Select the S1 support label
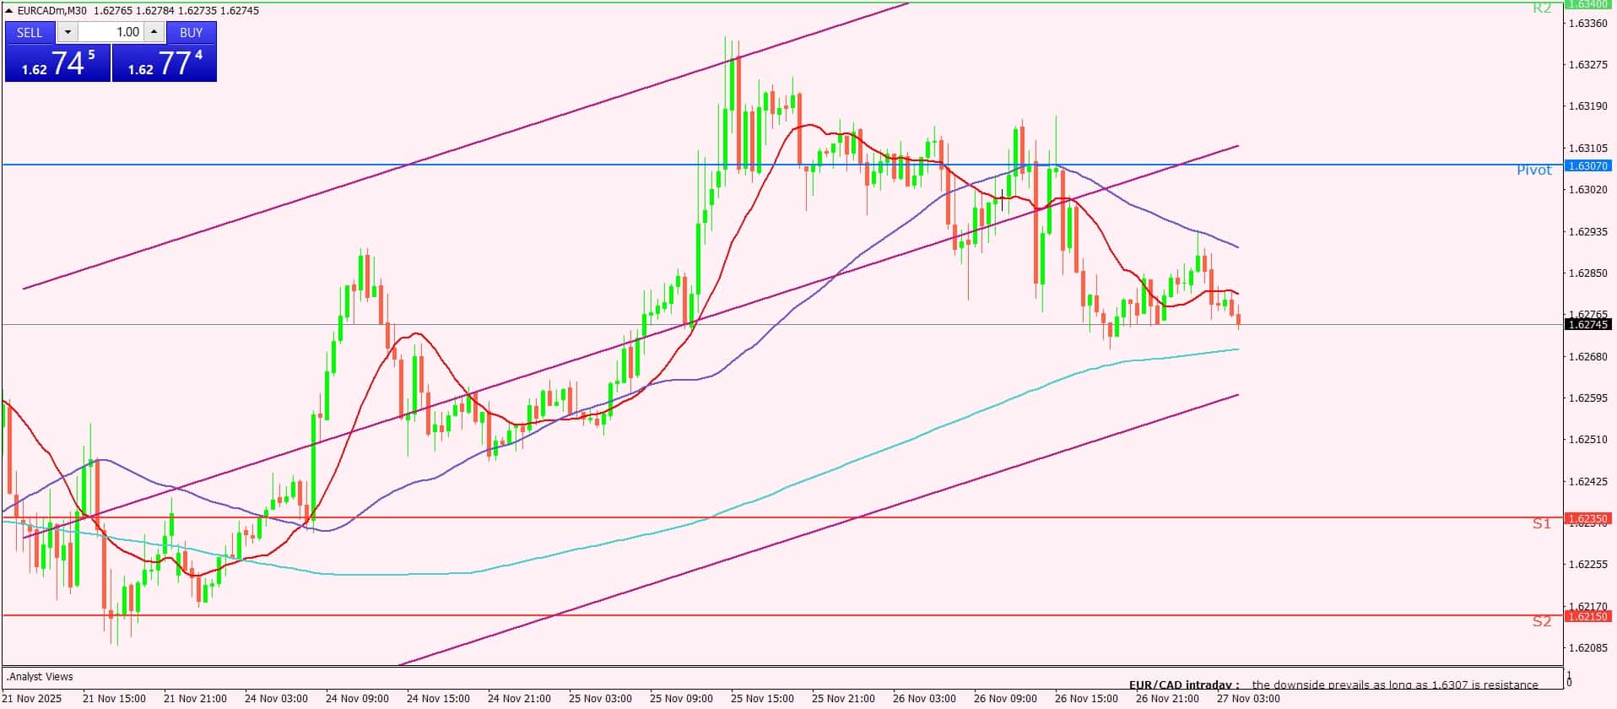Viewport: 1617px width, 709px height. pyautogui.click(x=1542, y=524)
